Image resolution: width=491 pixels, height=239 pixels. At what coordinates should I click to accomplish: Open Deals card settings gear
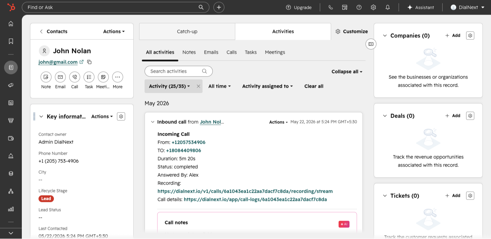click(470, 116)
